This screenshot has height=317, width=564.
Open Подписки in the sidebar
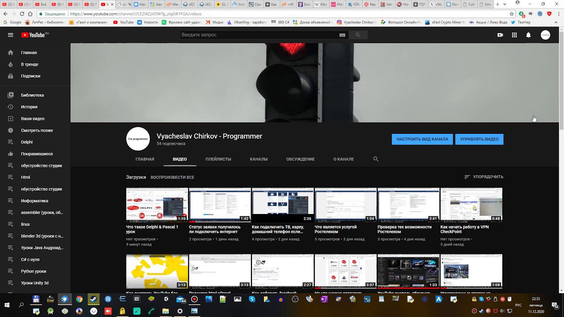(35, 76)
